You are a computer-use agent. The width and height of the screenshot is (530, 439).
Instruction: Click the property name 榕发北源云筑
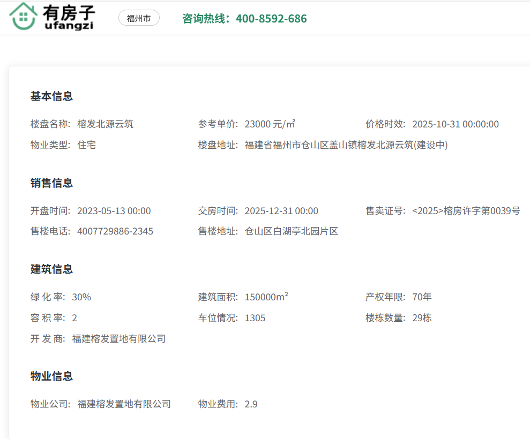point(105,124)
